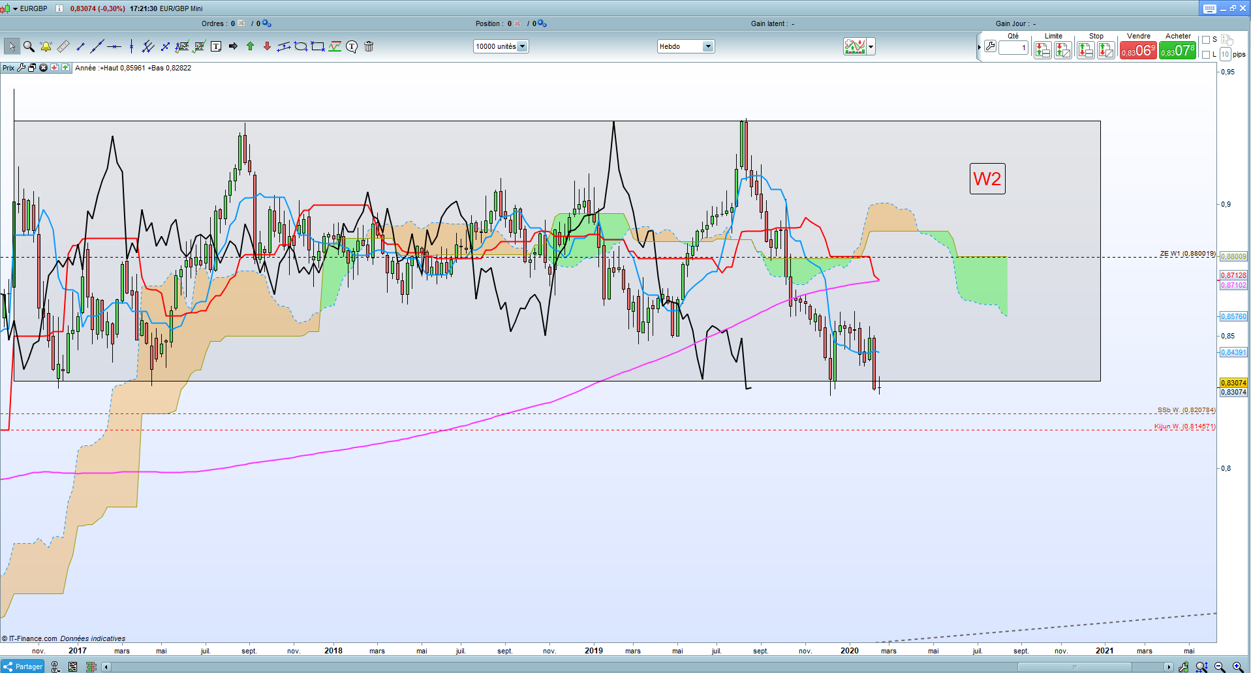This screenshot has height=673, width=1251.
Task: Click the first Stop order button
Action: click(x=1086, y=50)
